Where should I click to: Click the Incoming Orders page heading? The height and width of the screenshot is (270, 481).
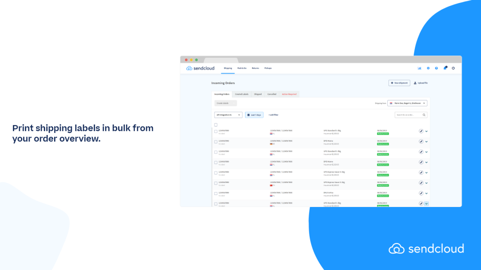[223, 83]
